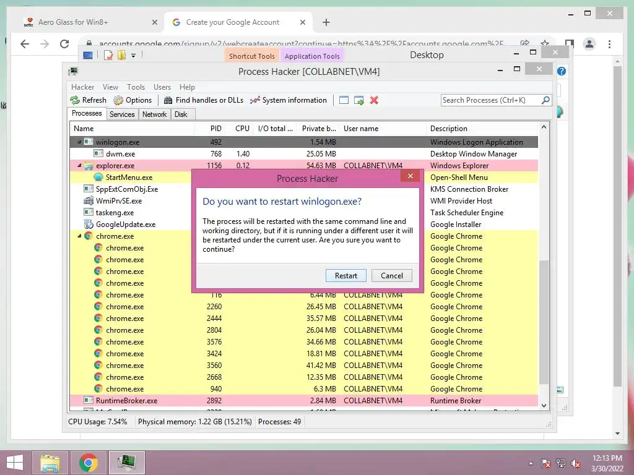Click process list scroll down arrow
This screenshot has height=475, width=634.
click(x=544, y=406)
